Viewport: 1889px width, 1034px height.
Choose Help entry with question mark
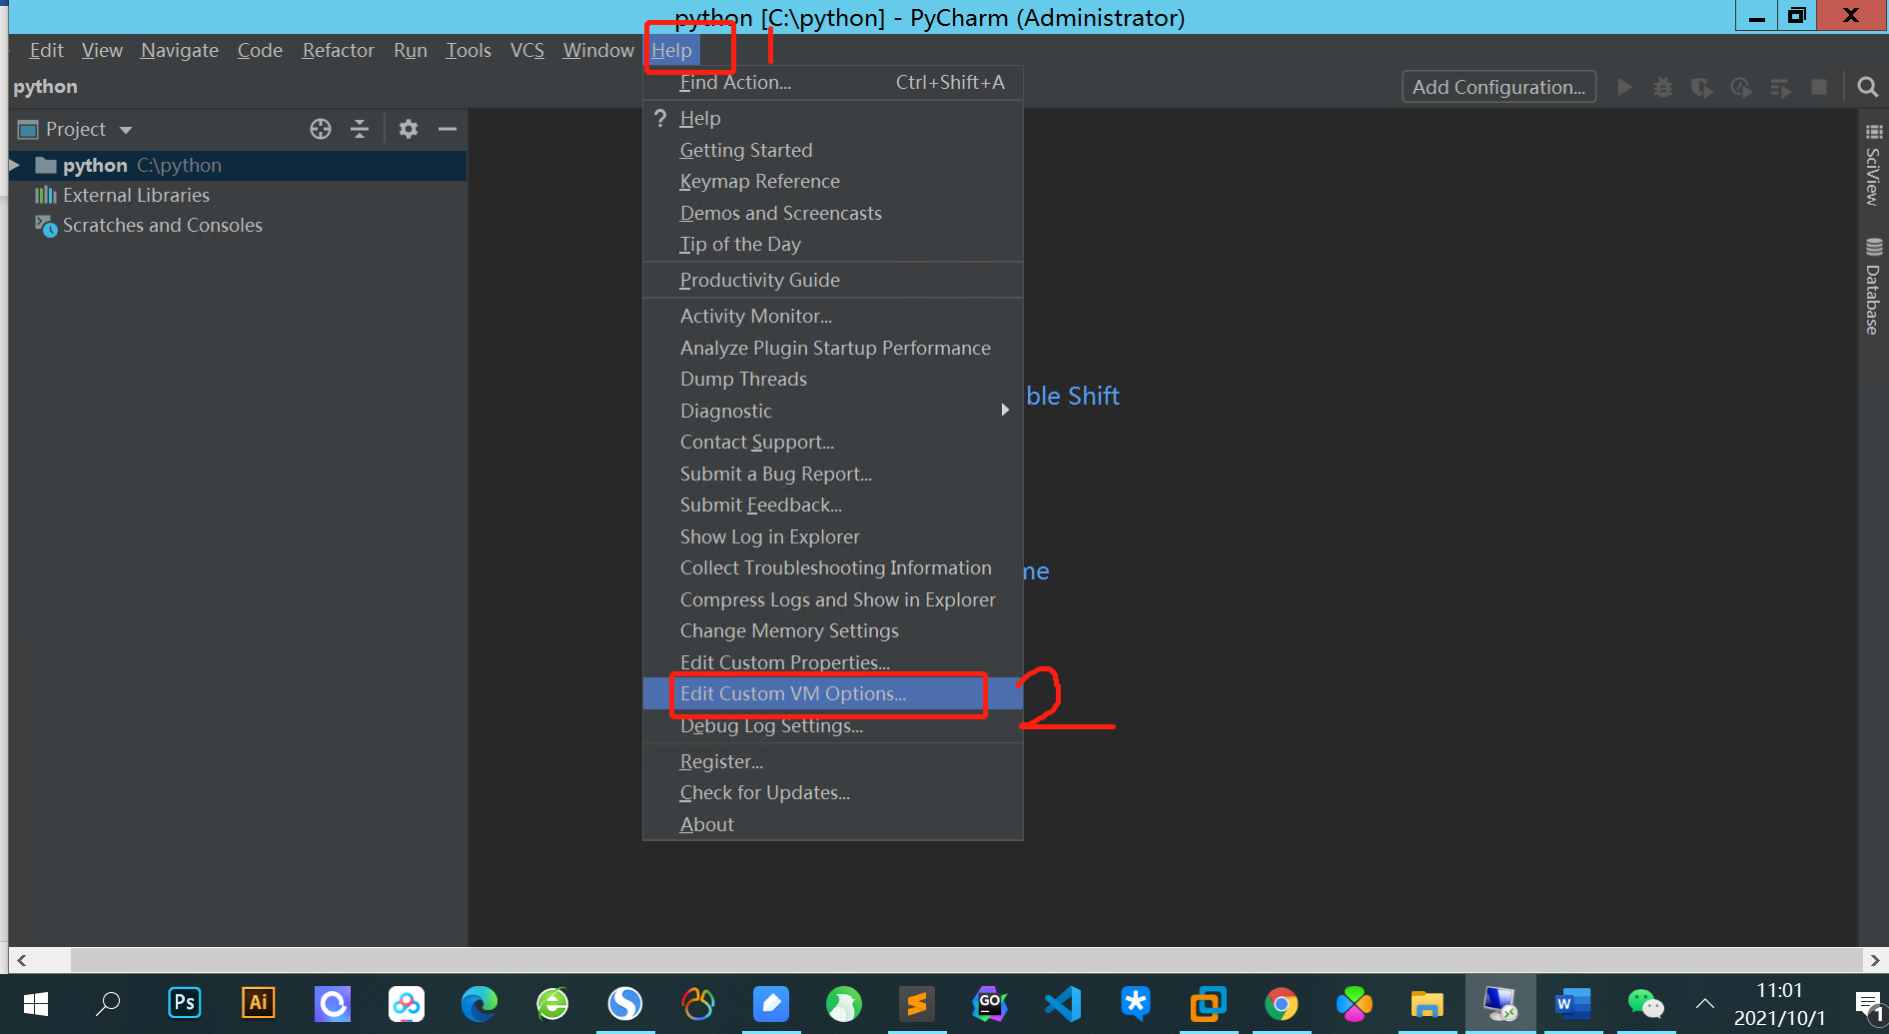[x=833, y=118]
